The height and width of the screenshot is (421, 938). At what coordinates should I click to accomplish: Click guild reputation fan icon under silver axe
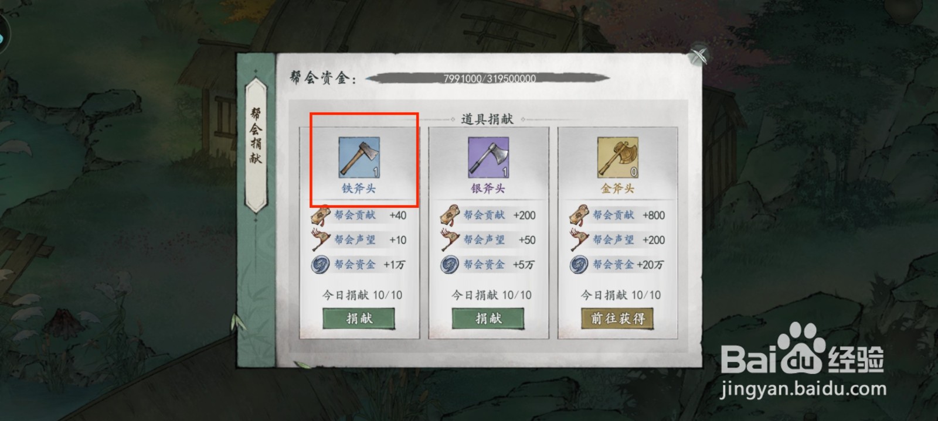click(x=450, y=239)
